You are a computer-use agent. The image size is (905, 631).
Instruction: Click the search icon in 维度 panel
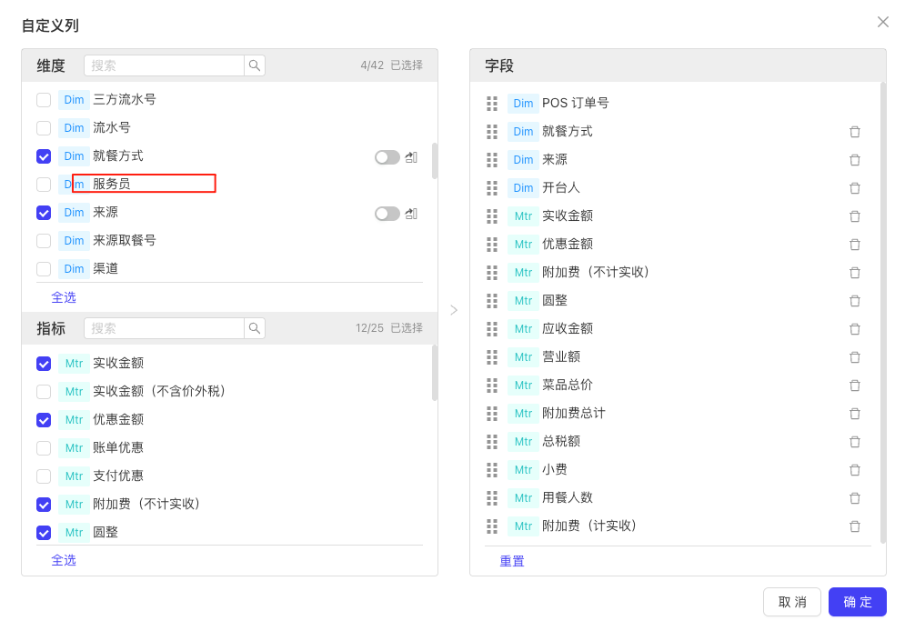pos(255,65)
